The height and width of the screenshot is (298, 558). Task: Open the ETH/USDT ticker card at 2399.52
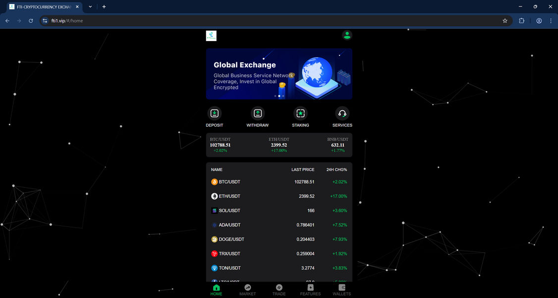coord(279,145)
